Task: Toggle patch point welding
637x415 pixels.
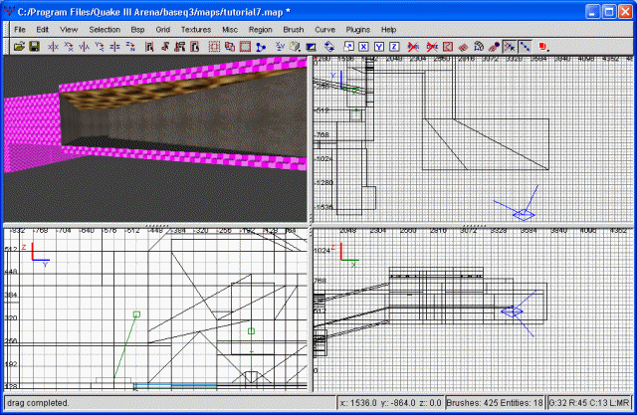Action: pyautogui.click(x=509, y=47)
